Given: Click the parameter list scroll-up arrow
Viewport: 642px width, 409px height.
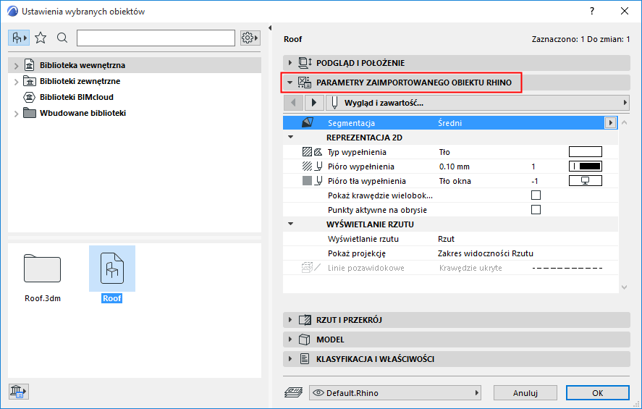Looking at the screenshot, I should coord(625,122).
